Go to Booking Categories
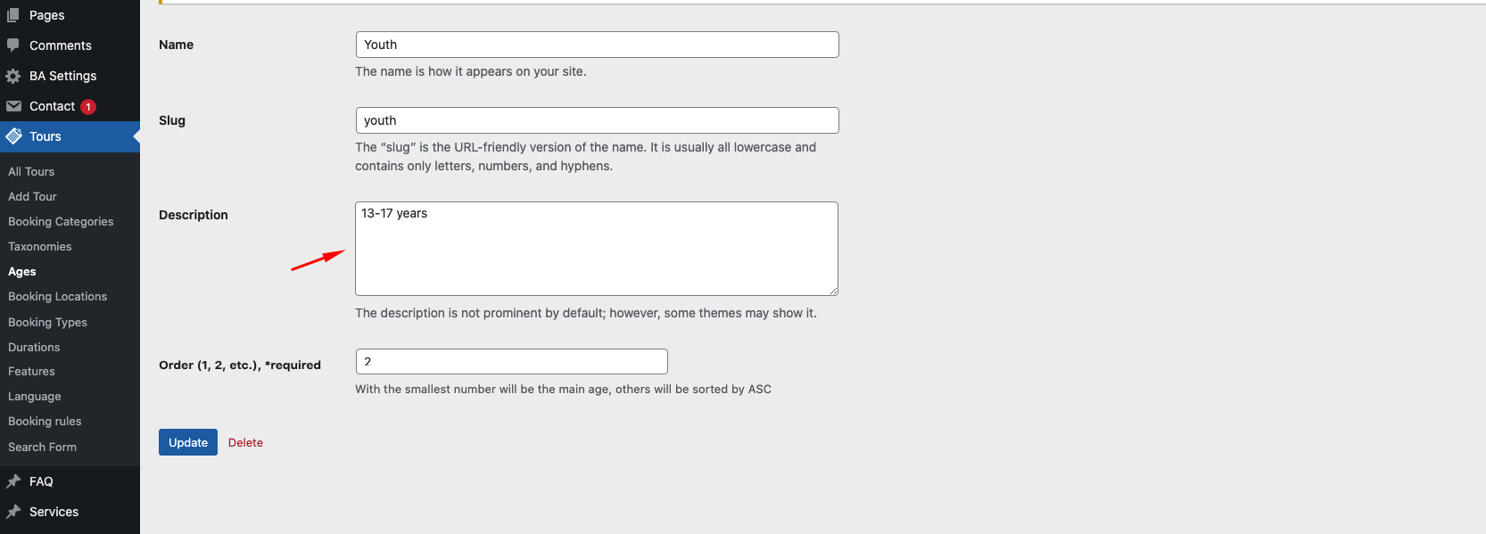The height and width of the screenshot is (534, 1486). (x=61, y=221)
